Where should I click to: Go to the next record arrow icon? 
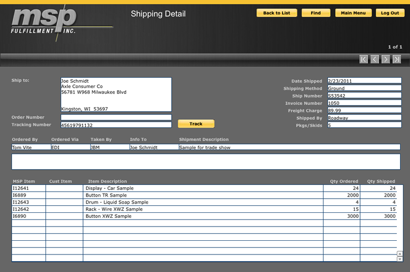tap(386, 59)
